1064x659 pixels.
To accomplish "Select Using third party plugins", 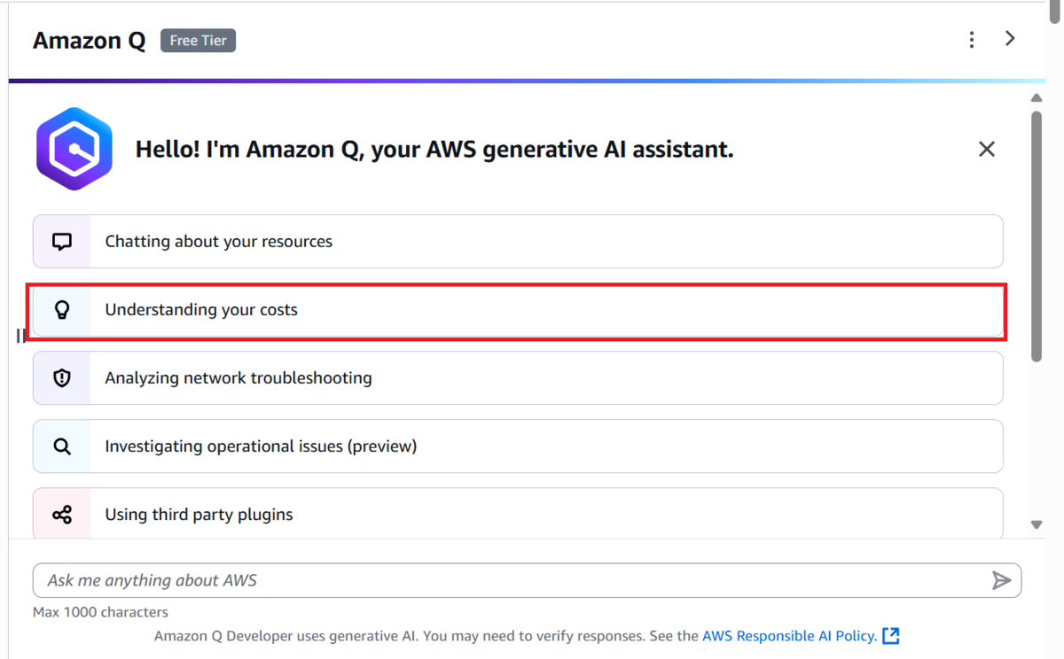I will (x=518, y=514).
